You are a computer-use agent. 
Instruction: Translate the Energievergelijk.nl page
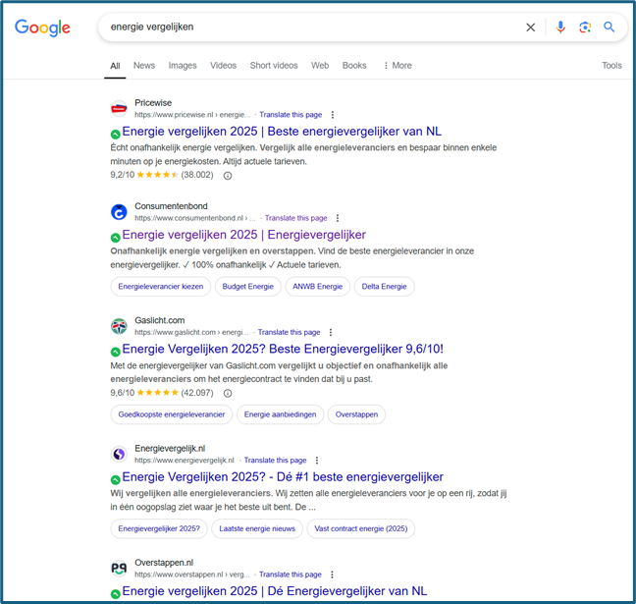[275, 461]
